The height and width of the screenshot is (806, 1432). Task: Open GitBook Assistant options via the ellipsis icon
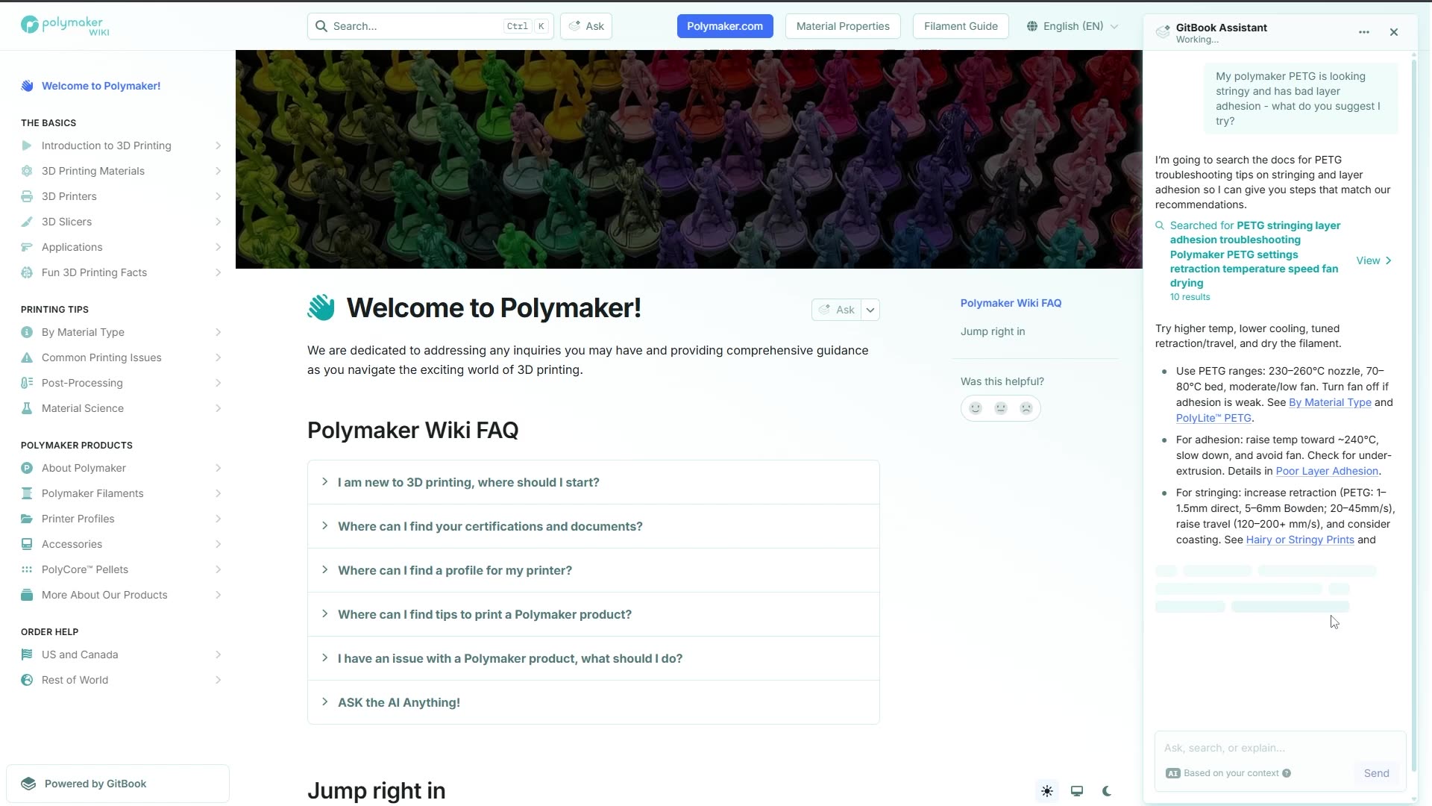click(1364, 32)
